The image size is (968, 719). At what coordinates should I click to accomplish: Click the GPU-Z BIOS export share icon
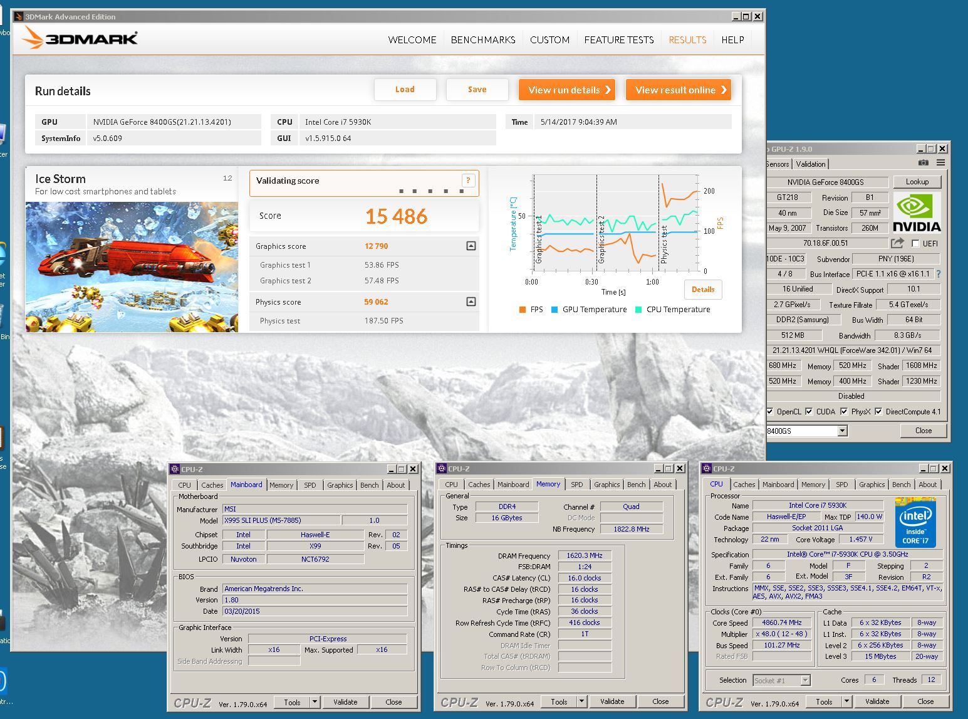[898, 243]
